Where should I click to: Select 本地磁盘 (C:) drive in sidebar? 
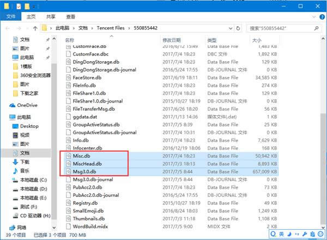33,179
